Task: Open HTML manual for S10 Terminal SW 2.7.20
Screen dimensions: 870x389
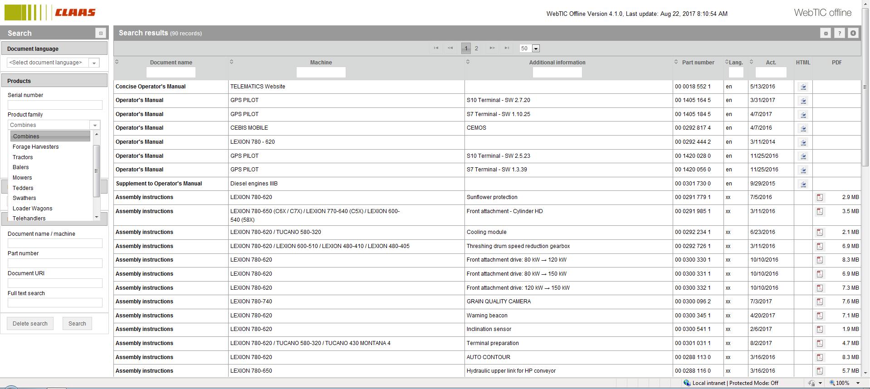Action: pyautogui.click(x=803, y=101)
